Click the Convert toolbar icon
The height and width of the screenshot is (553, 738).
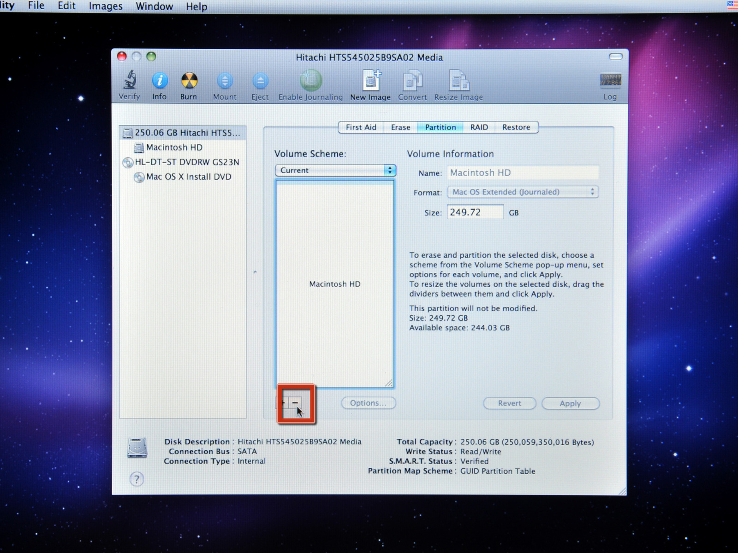[x=413, y=81]
